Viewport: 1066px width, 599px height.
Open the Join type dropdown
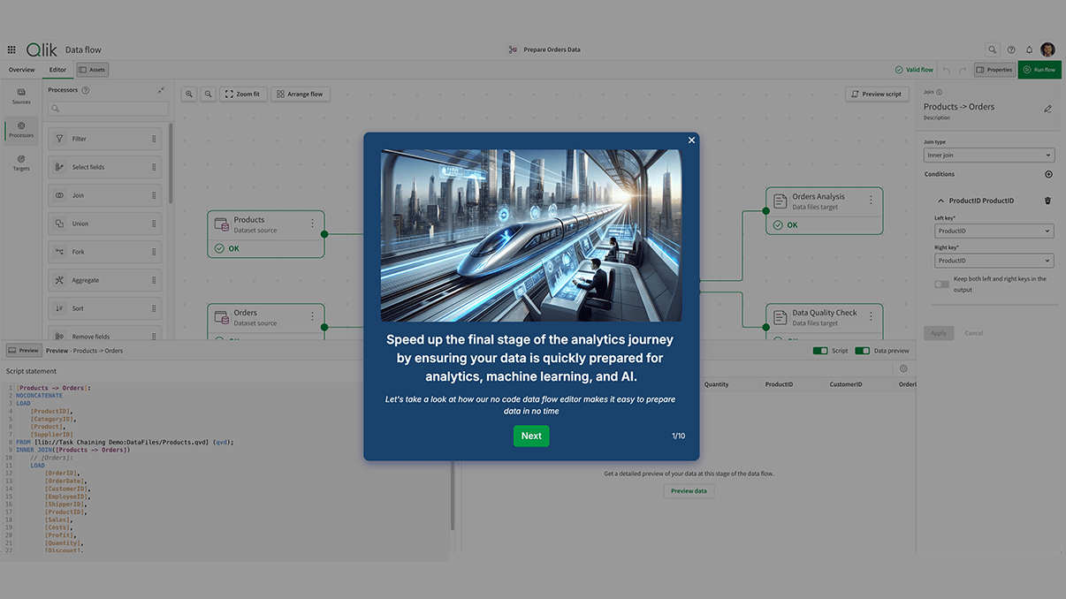[988, 154]
